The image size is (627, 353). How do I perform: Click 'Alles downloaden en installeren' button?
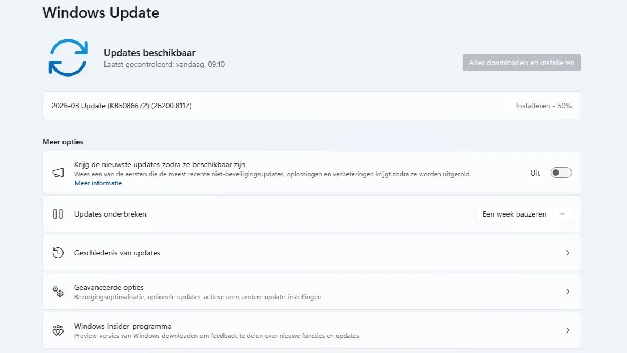pyautogui.click(x=521, y=63)
